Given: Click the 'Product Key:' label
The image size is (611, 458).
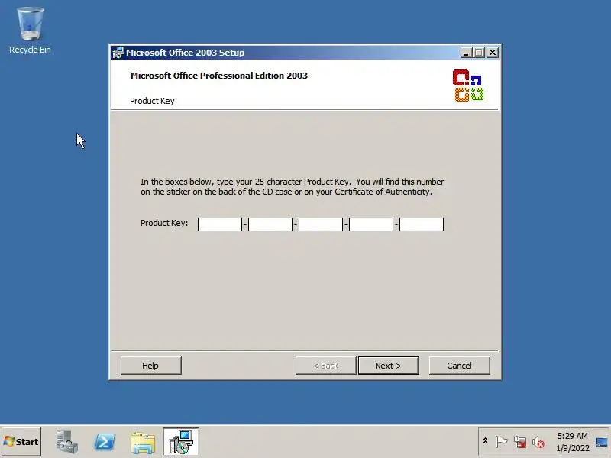Looking at the screenshot, I should (164, 223).
